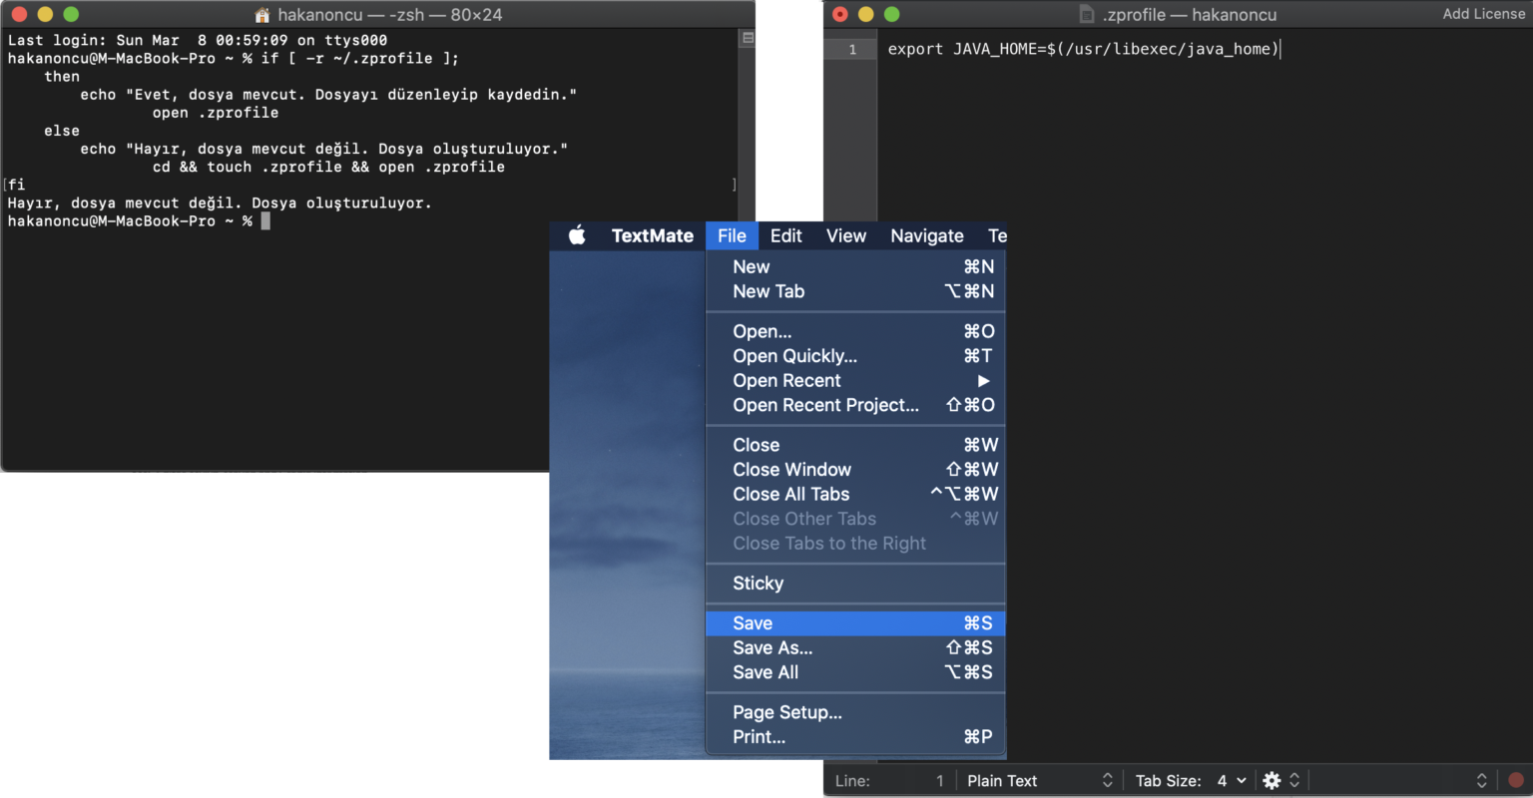This screenshot has height=798, width=1533.
Task: Click the export JAVA_HOME line in editor
Action: pyautogui.click(x=1083, y=49)
